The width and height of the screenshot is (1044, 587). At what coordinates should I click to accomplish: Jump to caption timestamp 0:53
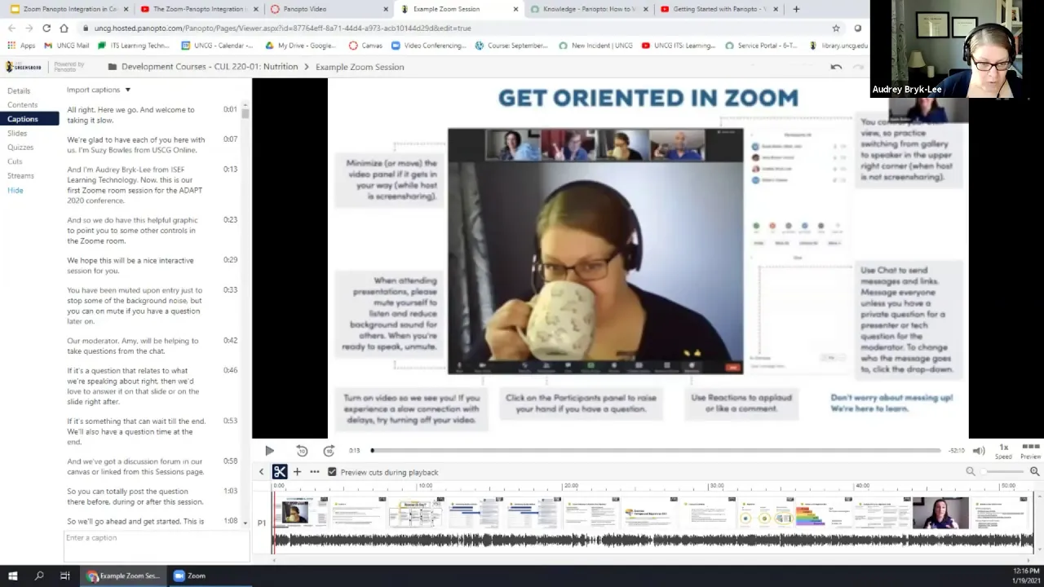(x=230, y=421)
